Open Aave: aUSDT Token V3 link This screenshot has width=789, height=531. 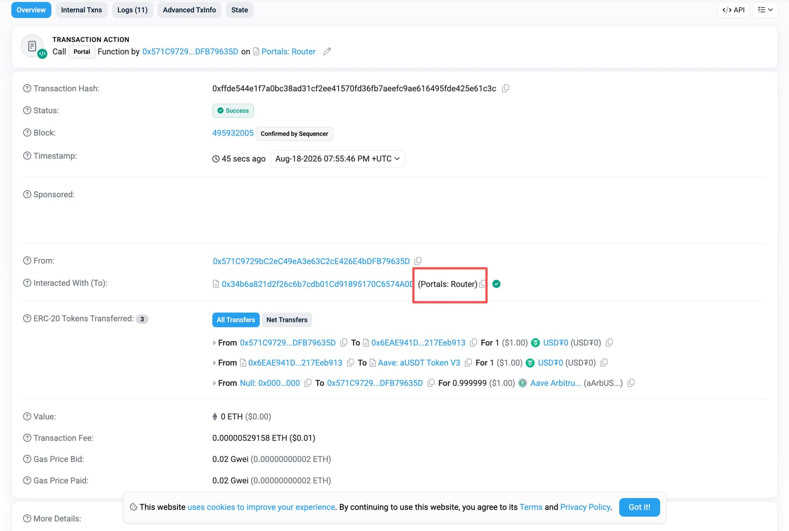click(x=419, y=363)
